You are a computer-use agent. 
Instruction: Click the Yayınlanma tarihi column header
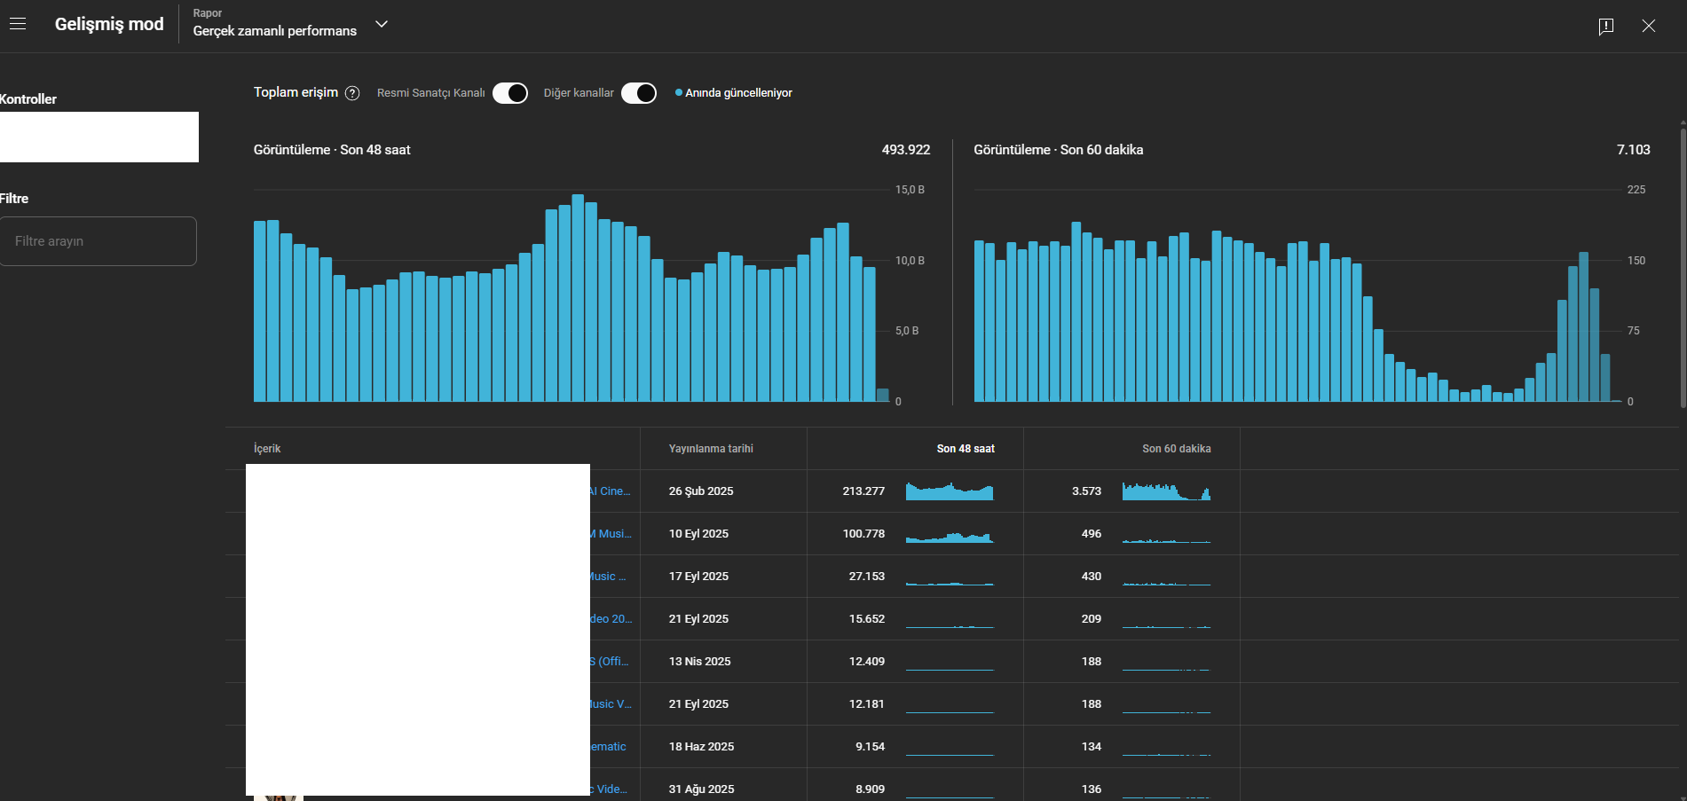point(711,449)
